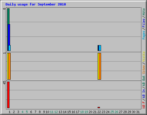Click the y-axis value '1'
This screenshot has height=115, width=147.
(x=4, y=53)
